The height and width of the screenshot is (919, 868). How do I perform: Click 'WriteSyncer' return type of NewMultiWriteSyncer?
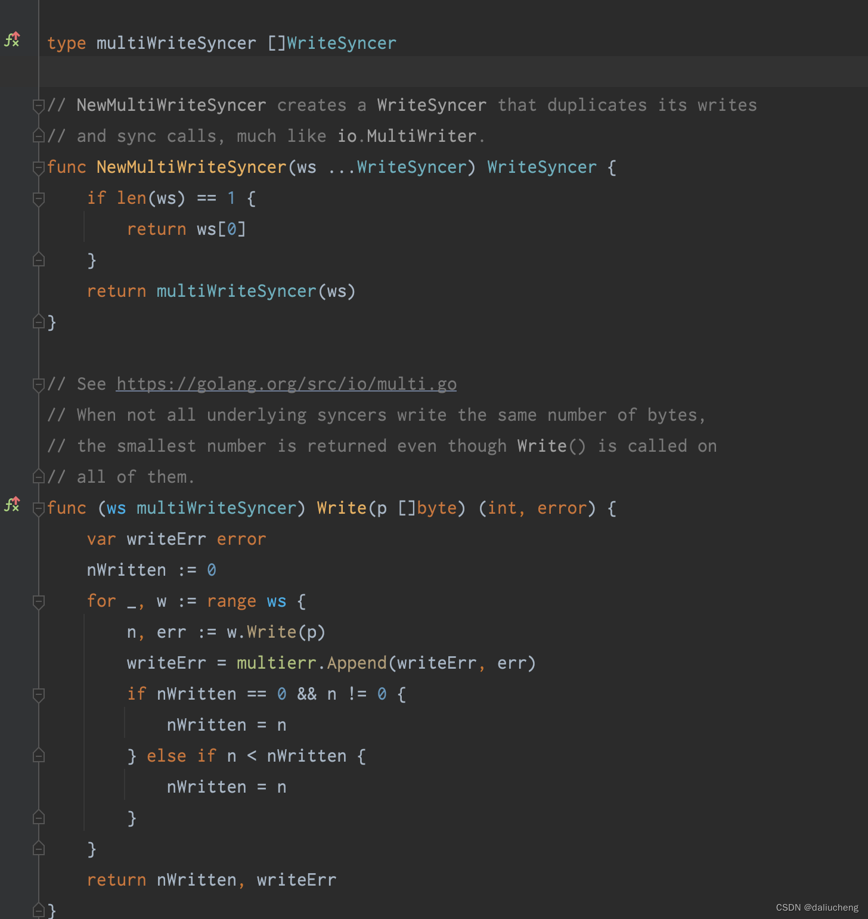[542, 167]
